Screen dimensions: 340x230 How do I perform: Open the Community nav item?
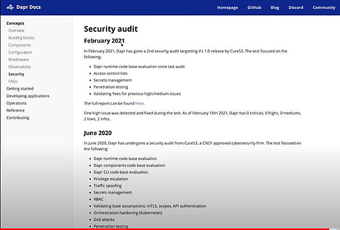coord(324,8)
